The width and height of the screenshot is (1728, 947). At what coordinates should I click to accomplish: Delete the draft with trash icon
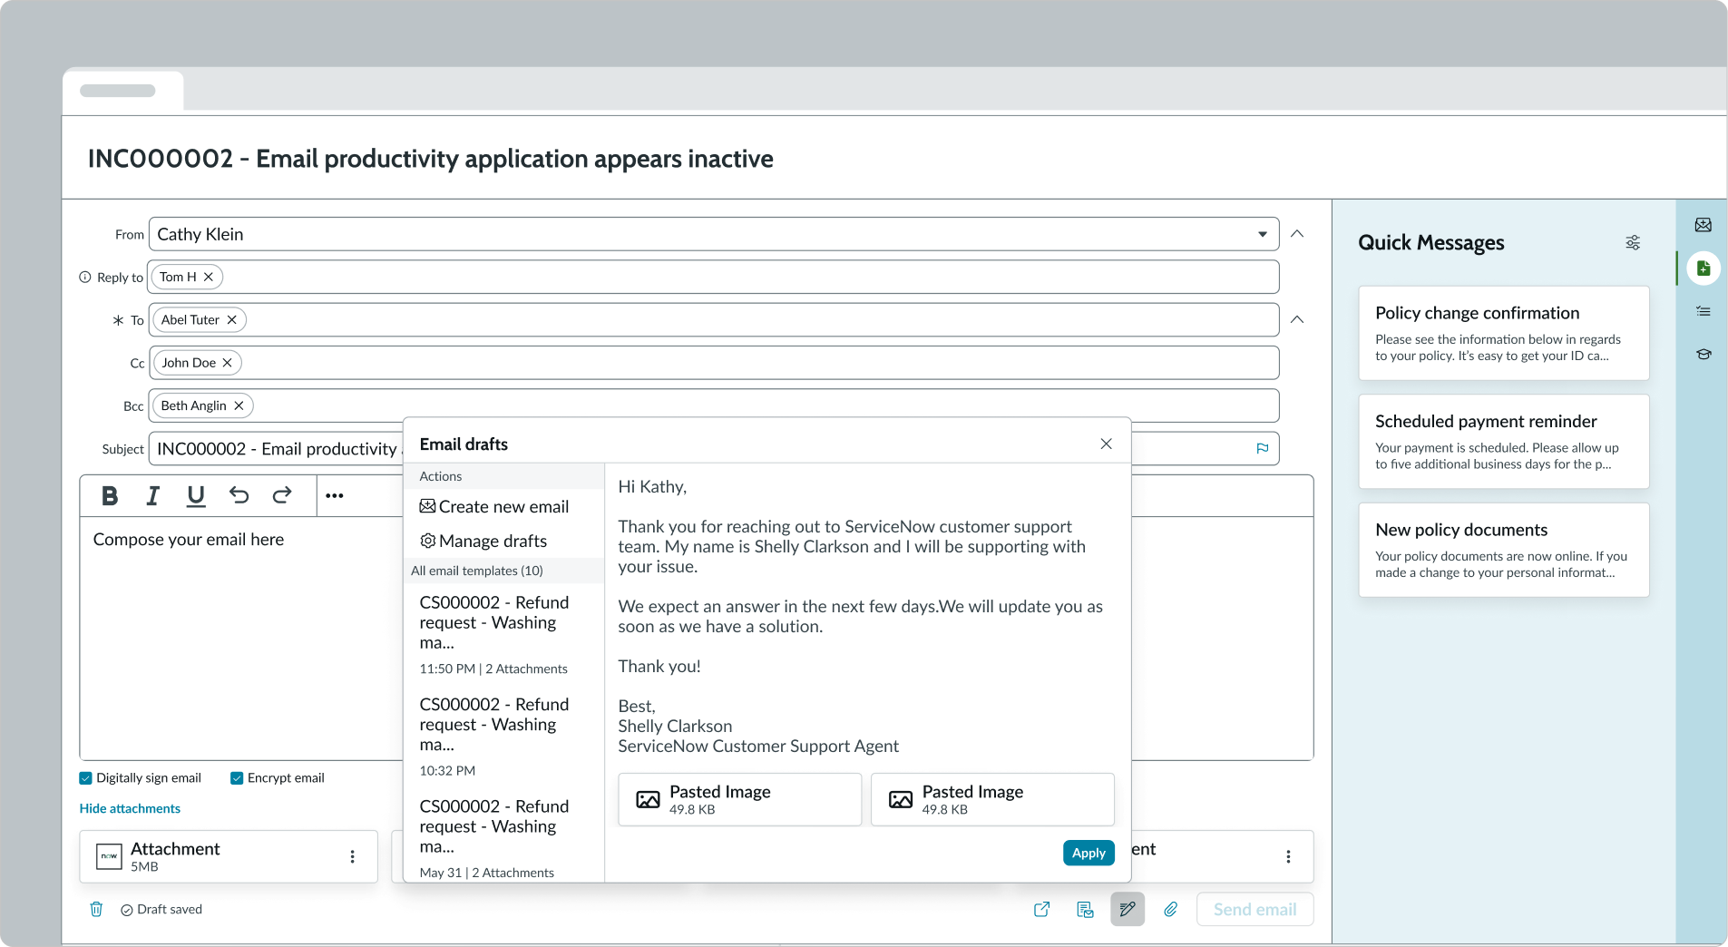tap(96, 909)
